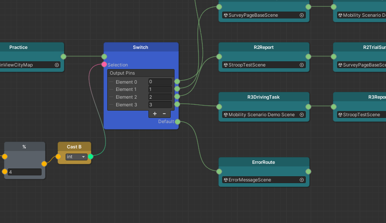The width and height of the screenshot is (386, 223).
Task: Click R3Repor node input port
Action: (x=334, y=107)
